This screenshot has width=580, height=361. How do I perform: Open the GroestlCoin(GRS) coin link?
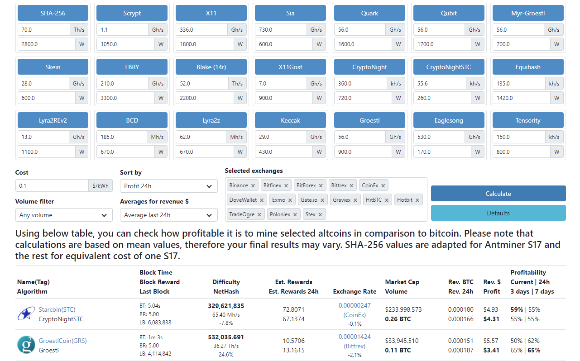pos(62,341)
